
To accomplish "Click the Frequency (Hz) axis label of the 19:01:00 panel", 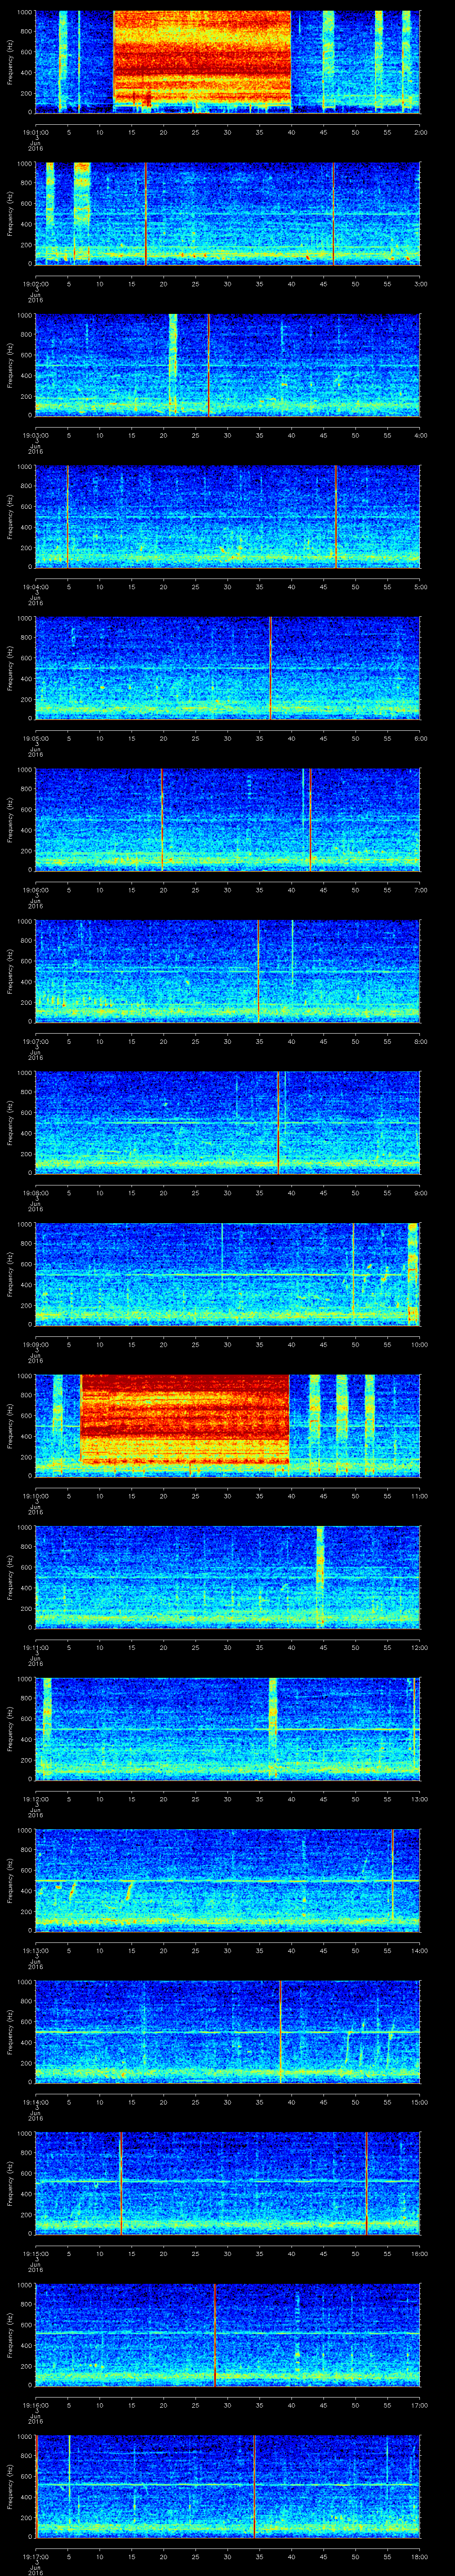I will click(x=10, y=62).
